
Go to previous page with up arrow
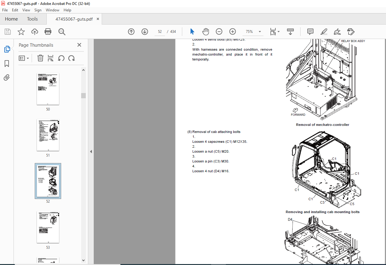tap(131, 32)
